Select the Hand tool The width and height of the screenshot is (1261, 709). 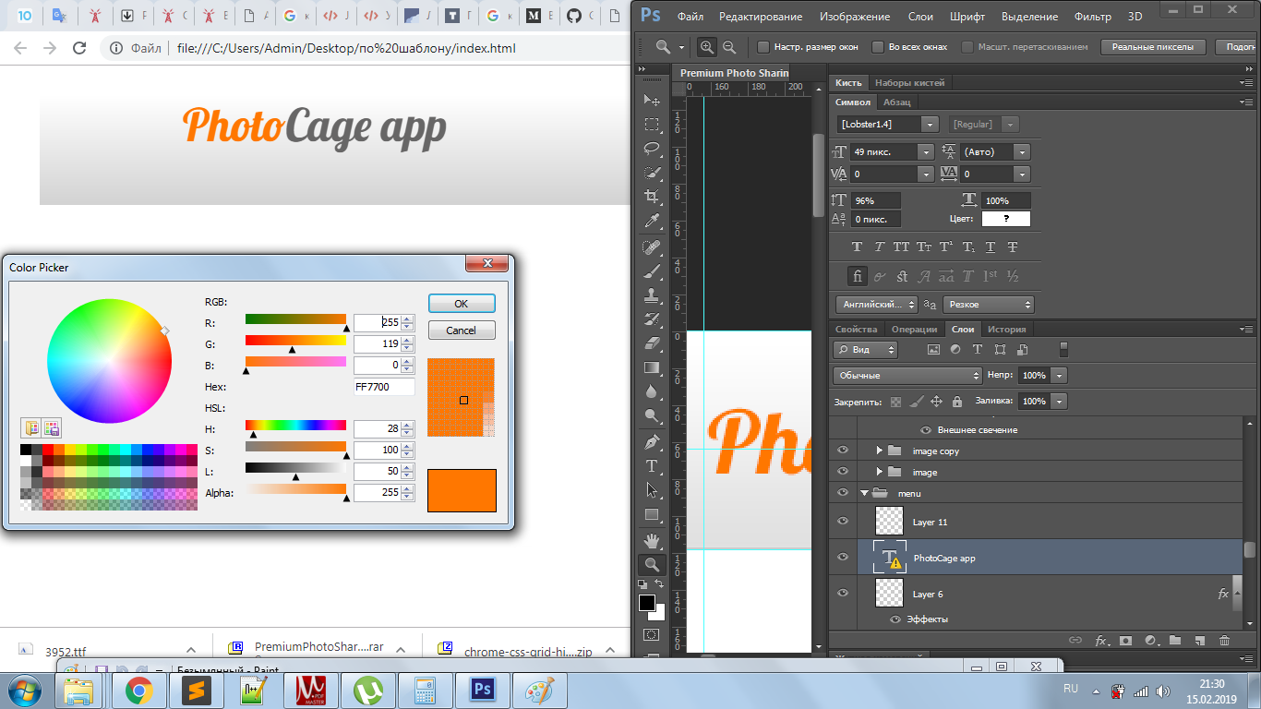[652, 540]
